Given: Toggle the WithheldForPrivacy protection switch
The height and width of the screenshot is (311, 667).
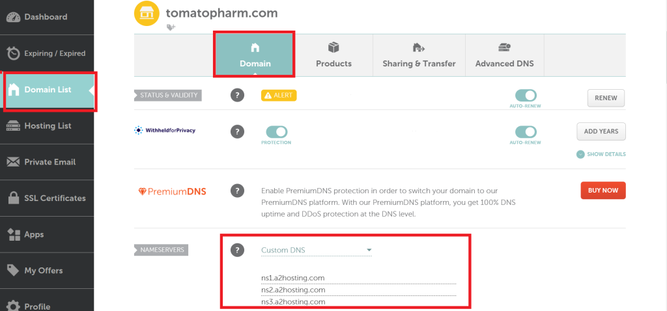Looking at the screenshot, I should [276, 131].
